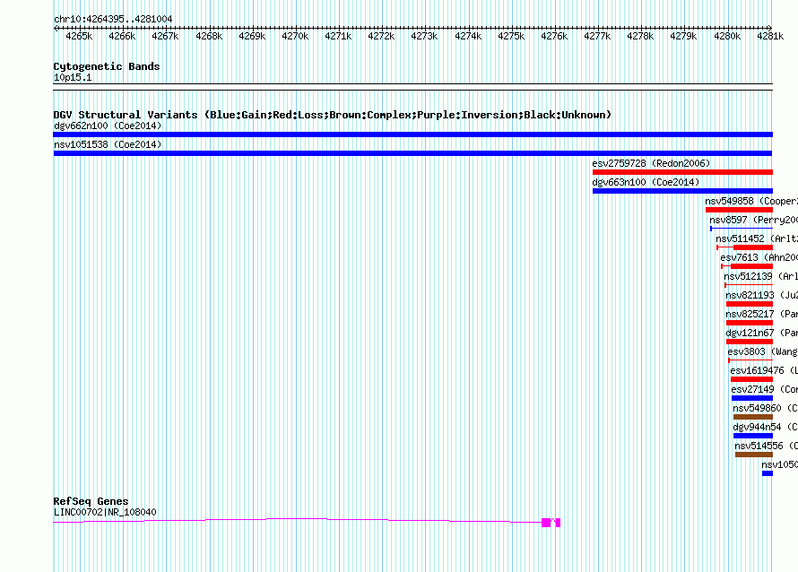This screenshot has height=572, width=798.
Task: Open the nsv549860 variant label
Action: click(765, 408)
